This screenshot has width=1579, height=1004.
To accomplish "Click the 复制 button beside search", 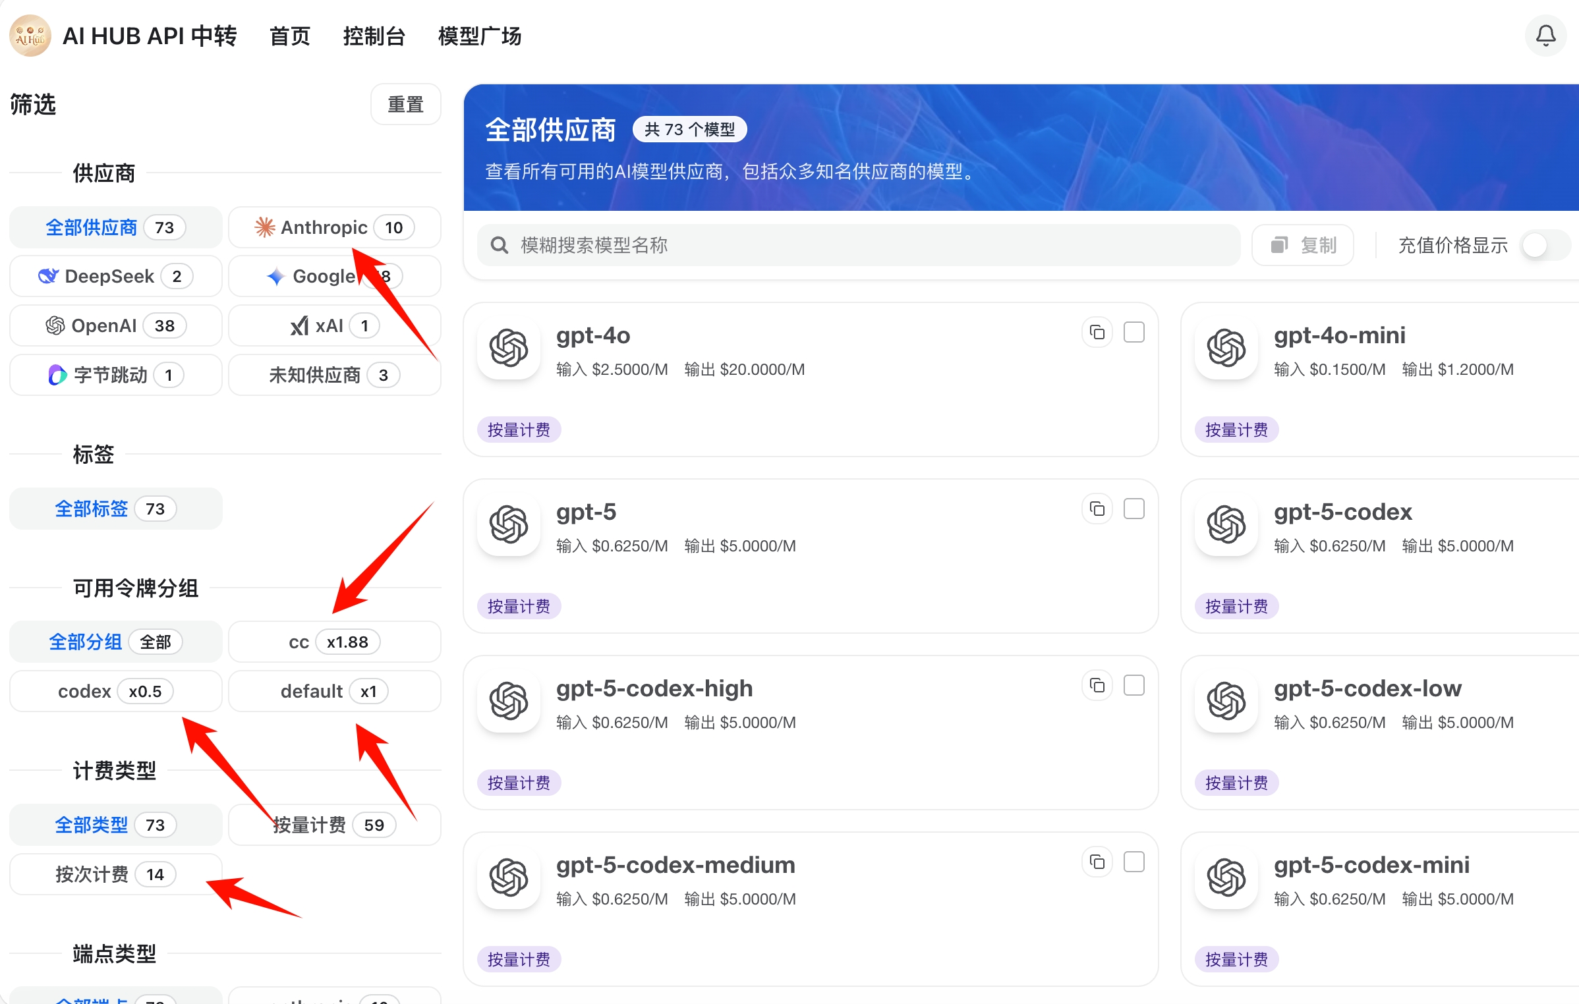I will 1302,246.
